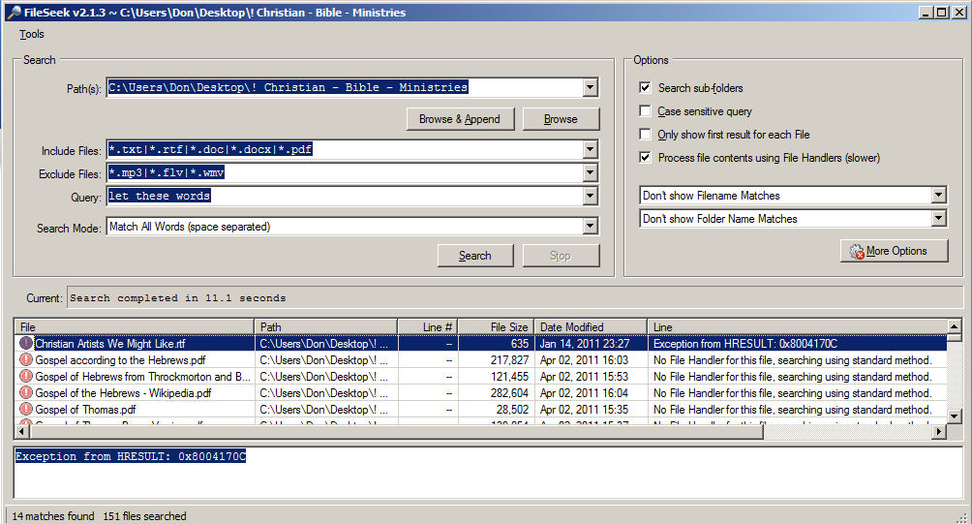The image size is (972, 524).
Task: Expand the Include Files dropdown arrow
Action: click(x=591, y=150)
